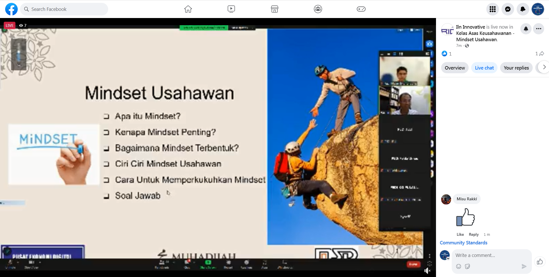Send the comment with arrow icon
This screenshot has width=549, height=277.
pyautogui.click(x=524, y=266)
